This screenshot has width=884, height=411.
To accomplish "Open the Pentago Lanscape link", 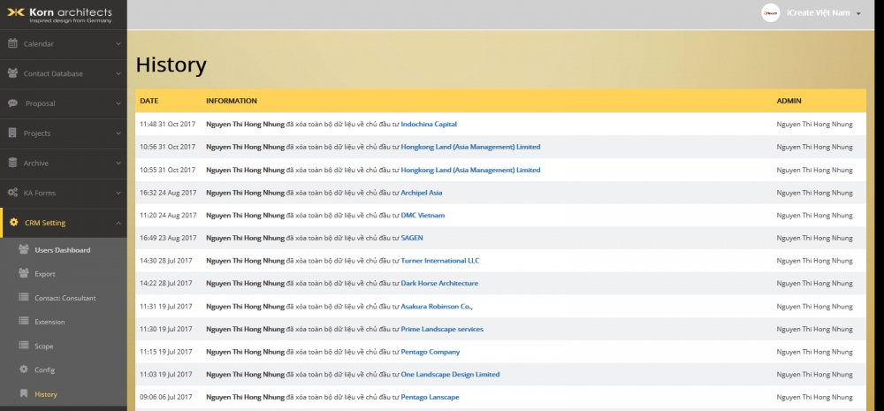I will click(x=430, y=397).
